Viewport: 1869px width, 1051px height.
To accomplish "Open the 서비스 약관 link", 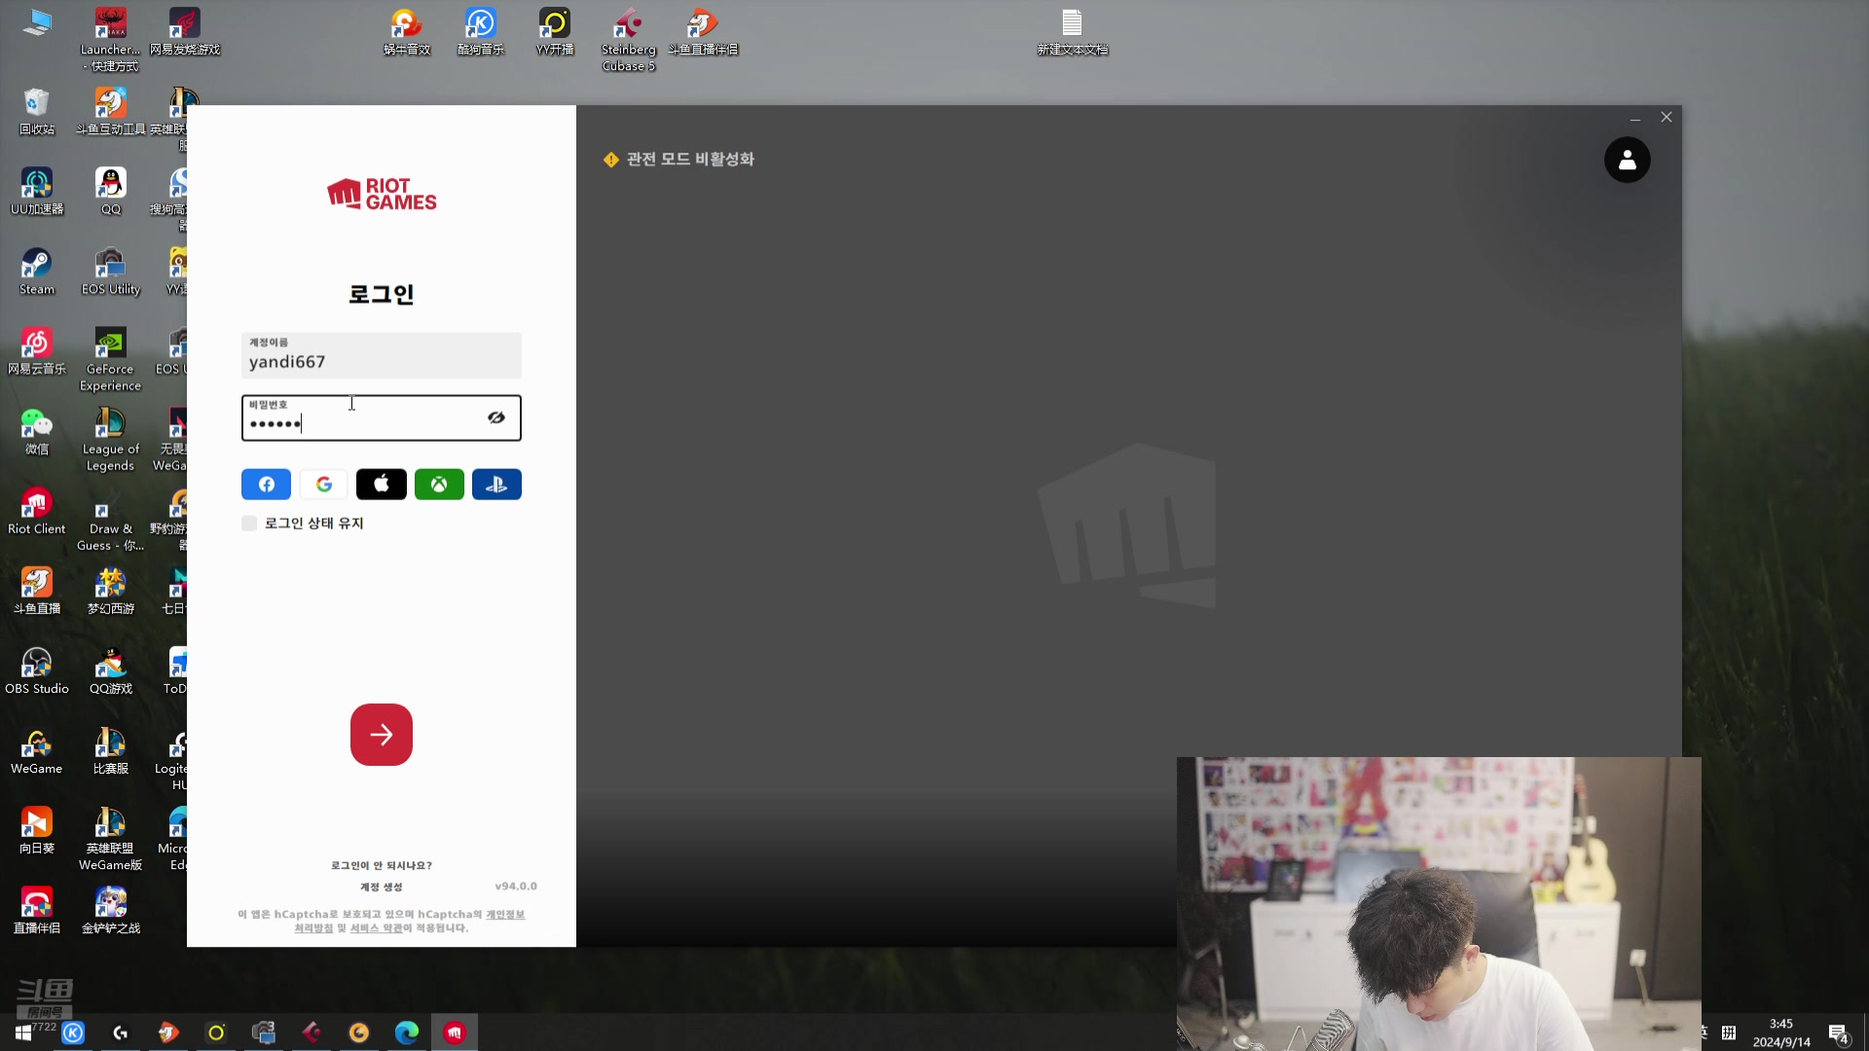I will pos(376,928).
